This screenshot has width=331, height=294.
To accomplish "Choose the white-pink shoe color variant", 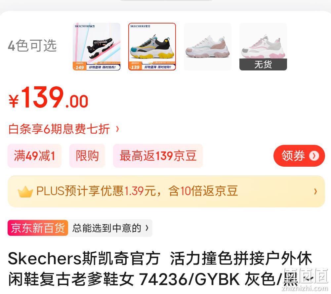I will [x=208, y=47].
